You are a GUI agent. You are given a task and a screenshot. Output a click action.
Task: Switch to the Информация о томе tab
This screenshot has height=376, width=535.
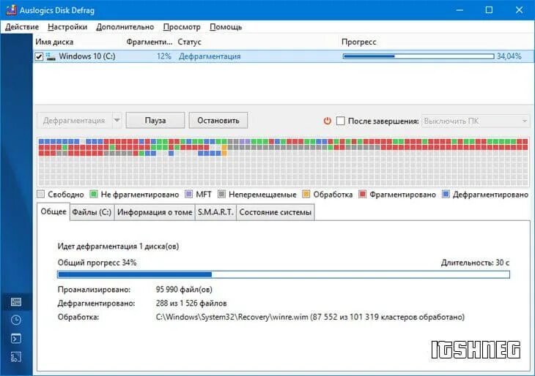click(155, 212)
